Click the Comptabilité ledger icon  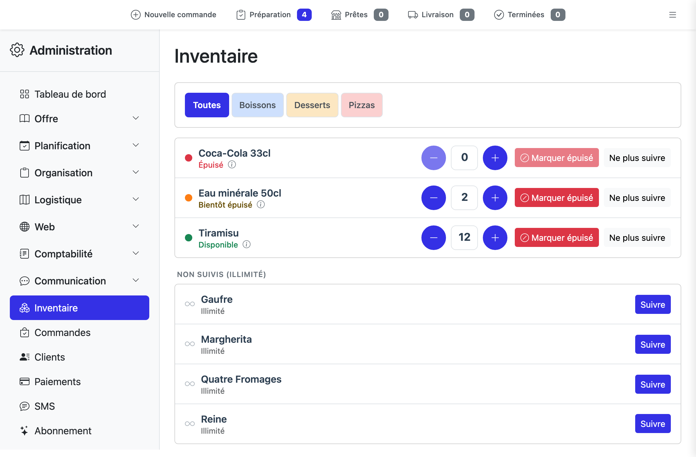click(25, 254)
